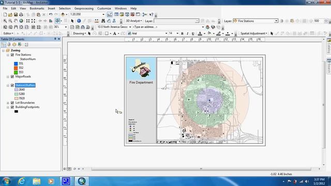
Task: Toggle the BuildingFootprints layer checkbox
Action: [x=12, y=107]
